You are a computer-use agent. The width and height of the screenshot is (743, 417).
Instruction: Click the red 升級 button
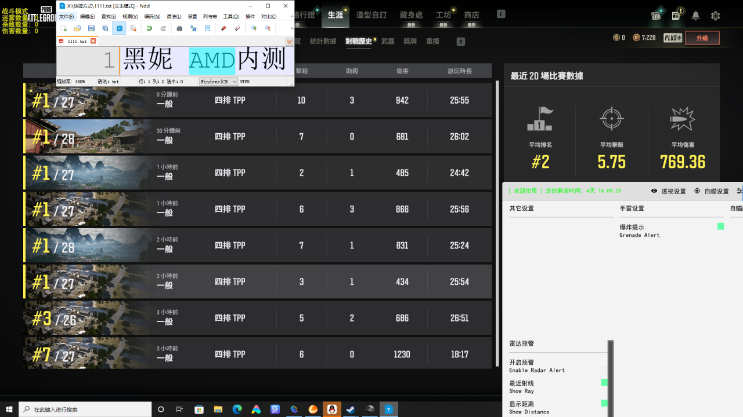pyautogui.click(x=702, y=38)
